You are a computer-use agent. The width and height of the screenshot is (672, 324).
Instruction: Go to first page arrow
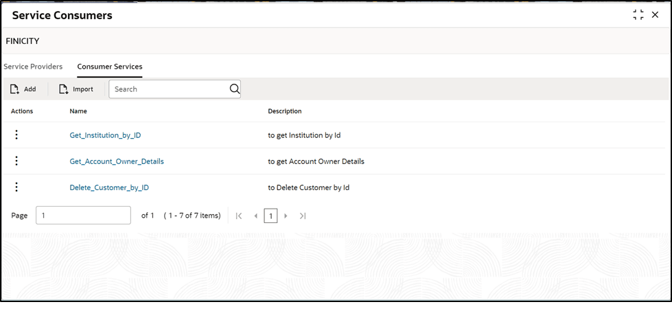pos(239,216)
